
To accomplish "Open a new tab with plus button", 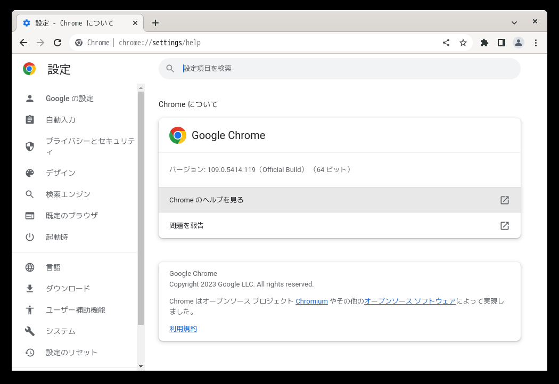I will (x=155, y=23).
